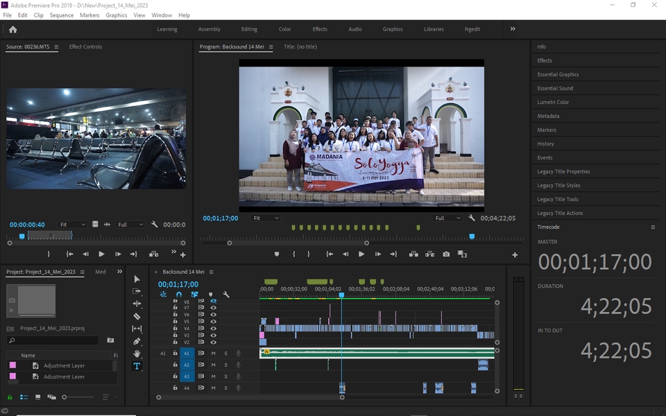Viewport: 666px width, 416px height.
Task: Click Export Frame camera icon
Action: pyautogui.click(x=446, y=254)
